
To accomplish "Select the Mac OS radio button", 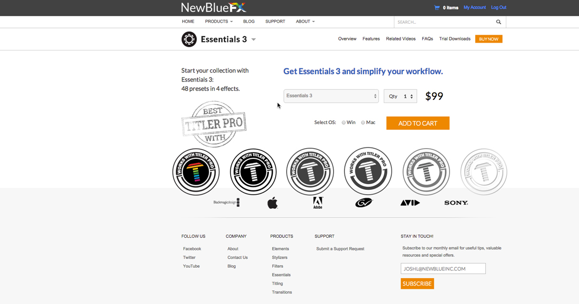I will tap(363, 123).
